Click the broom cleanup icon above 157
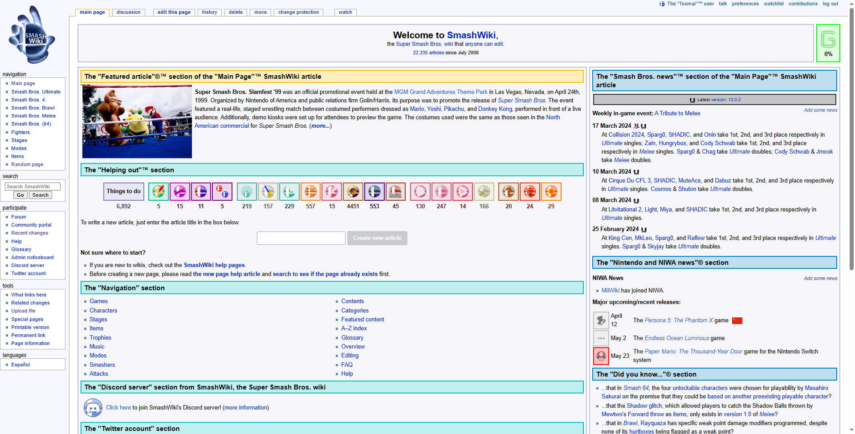The width and height of the screenshot is (855, 434). coord(268,192)
